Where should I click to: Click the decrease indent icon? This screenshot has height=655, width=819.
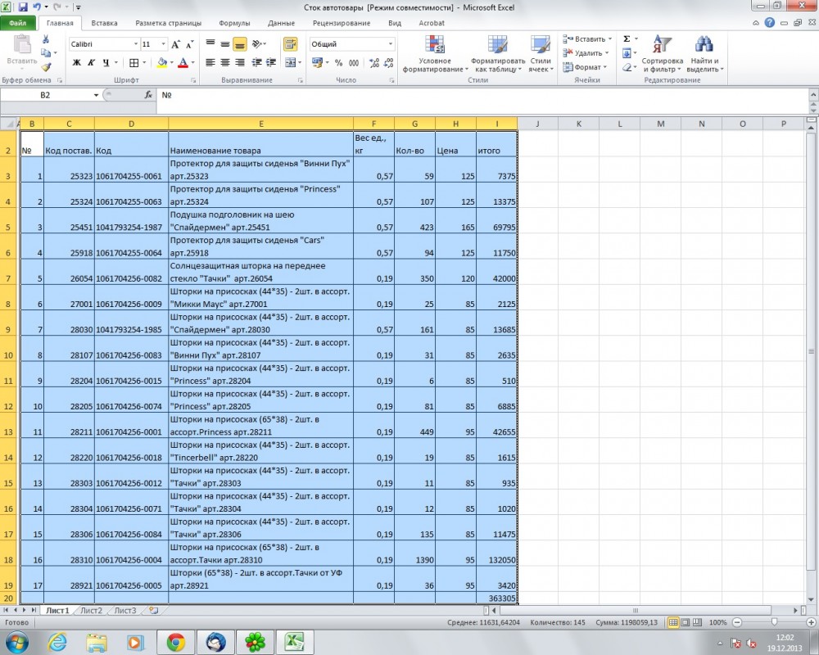coord(256,63)
